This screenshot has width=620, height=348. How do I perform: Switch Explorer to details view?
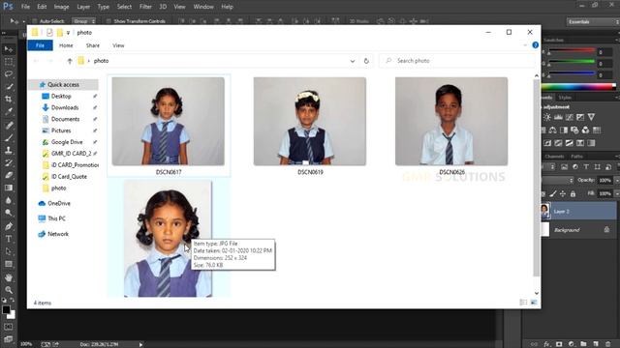(x=523, y=303)
